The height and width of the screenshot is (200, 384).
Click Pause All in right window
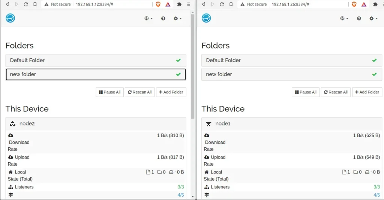[x=306, y=92]
